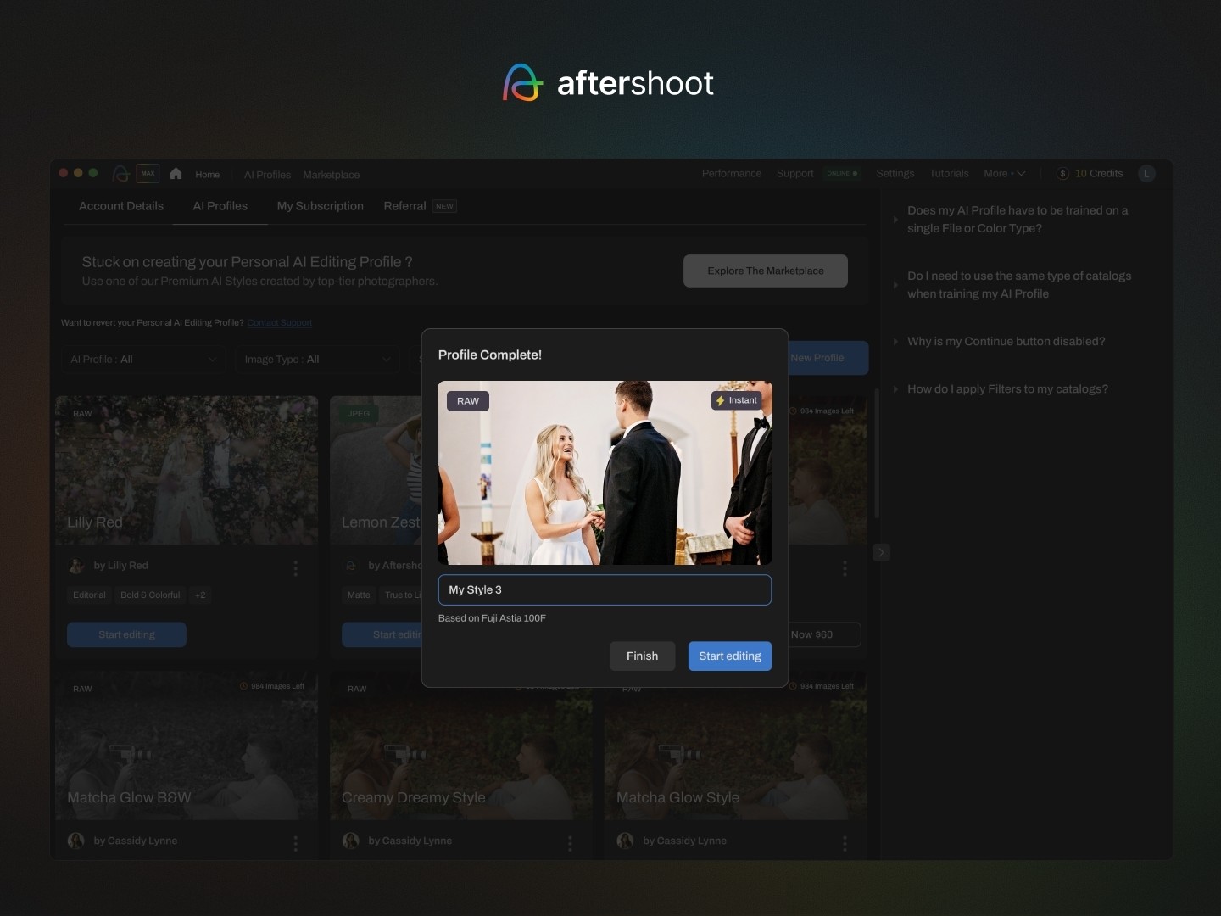The height and width of the screenshot is (916, 1221).
Task: Open three-dot menu on Lilly Red card
Action: click(x=295, y=568)
